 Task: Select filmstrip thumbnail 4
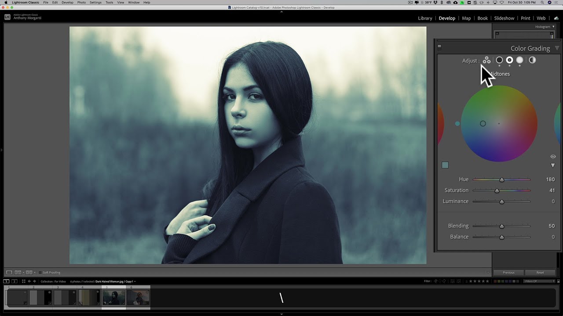tap(89, 298)
